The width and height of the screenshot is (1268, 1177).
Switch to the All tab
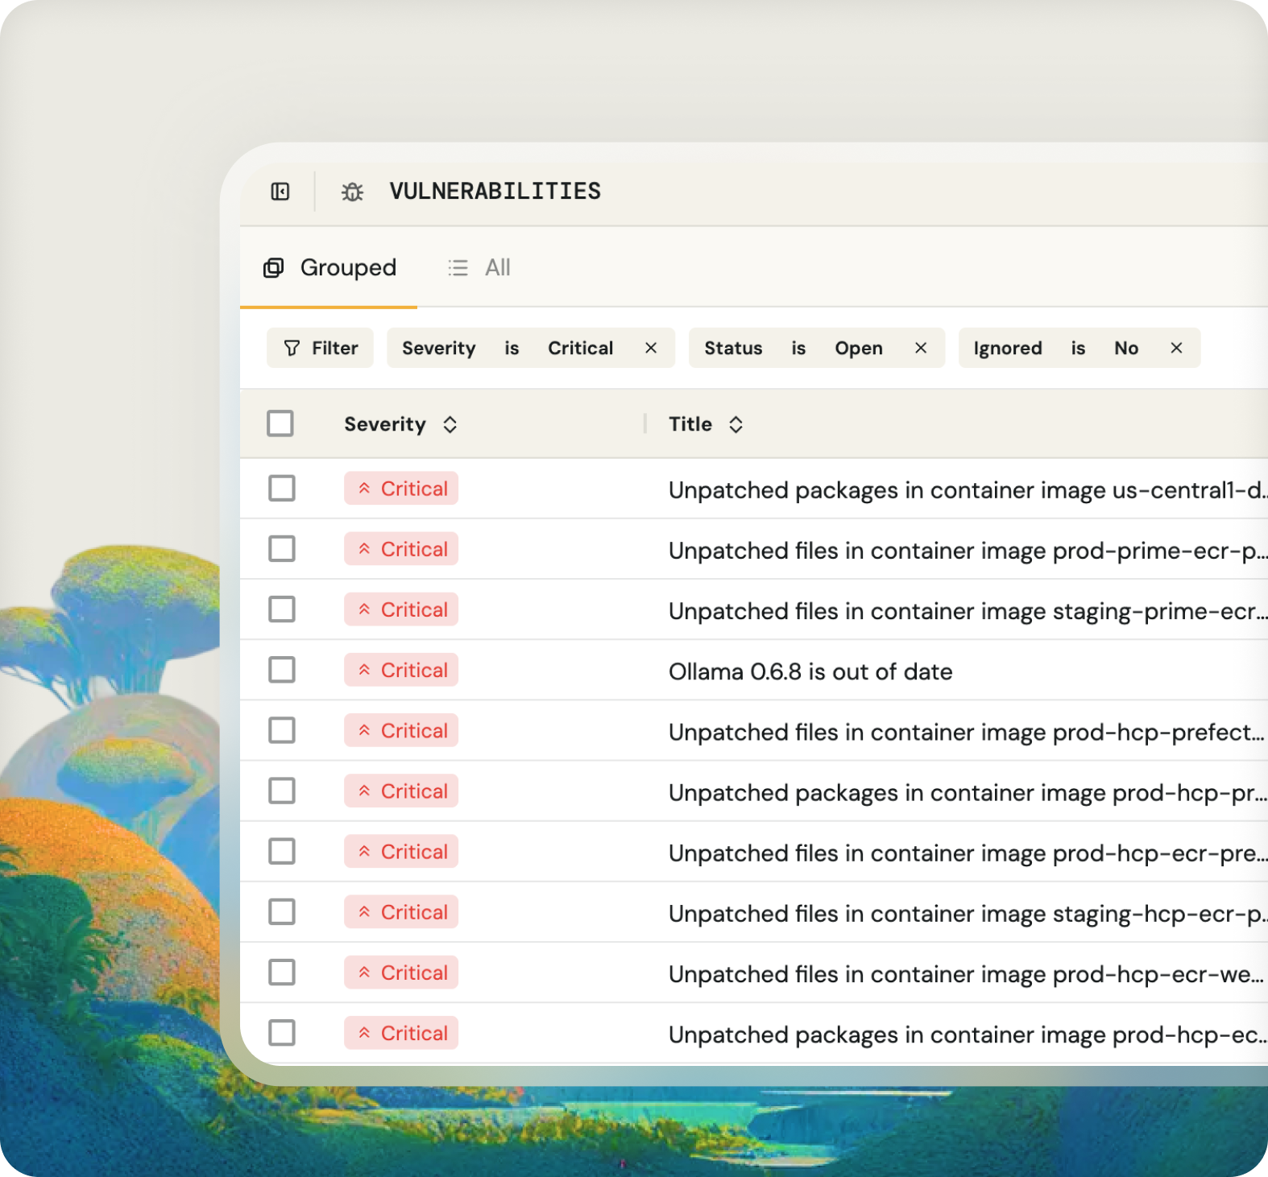[x=479, y=267]
